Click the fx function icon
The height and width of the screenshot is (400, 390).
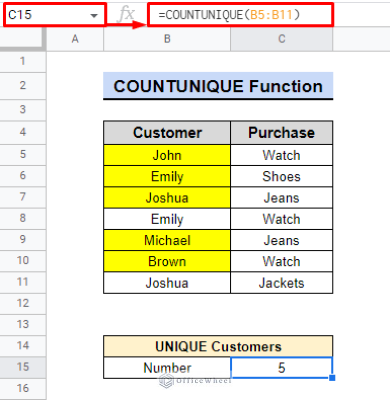coord(125,15)
